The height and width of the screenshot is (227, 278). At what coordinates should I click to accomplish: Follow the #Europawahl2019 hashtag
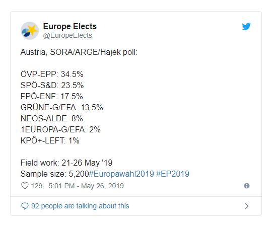(x=121, y=174)
